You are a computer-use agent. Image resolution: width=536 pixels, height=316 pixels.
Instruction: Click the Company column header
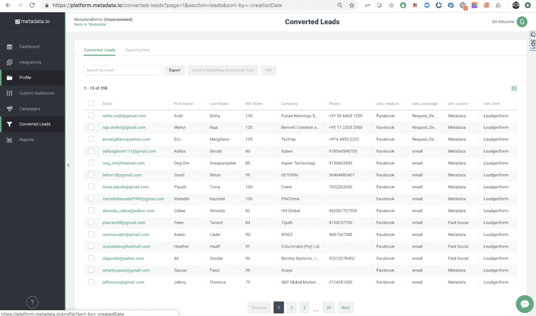point(289,104)
